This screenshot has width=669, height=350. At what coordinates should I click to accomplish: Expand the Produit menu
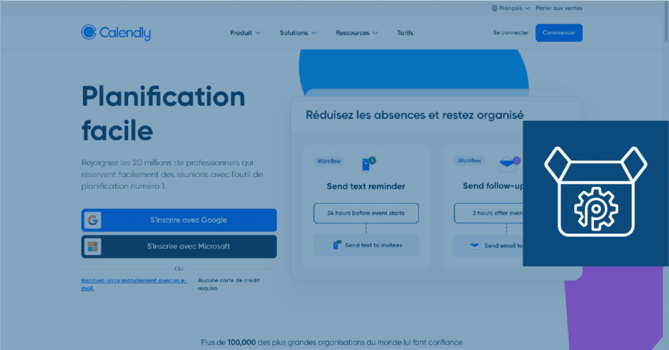[x=246, y=33]
